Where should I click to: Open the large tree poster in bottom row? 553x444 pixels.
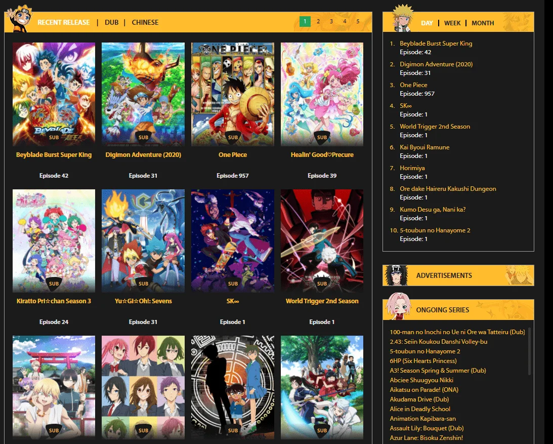tap(322, 387)
